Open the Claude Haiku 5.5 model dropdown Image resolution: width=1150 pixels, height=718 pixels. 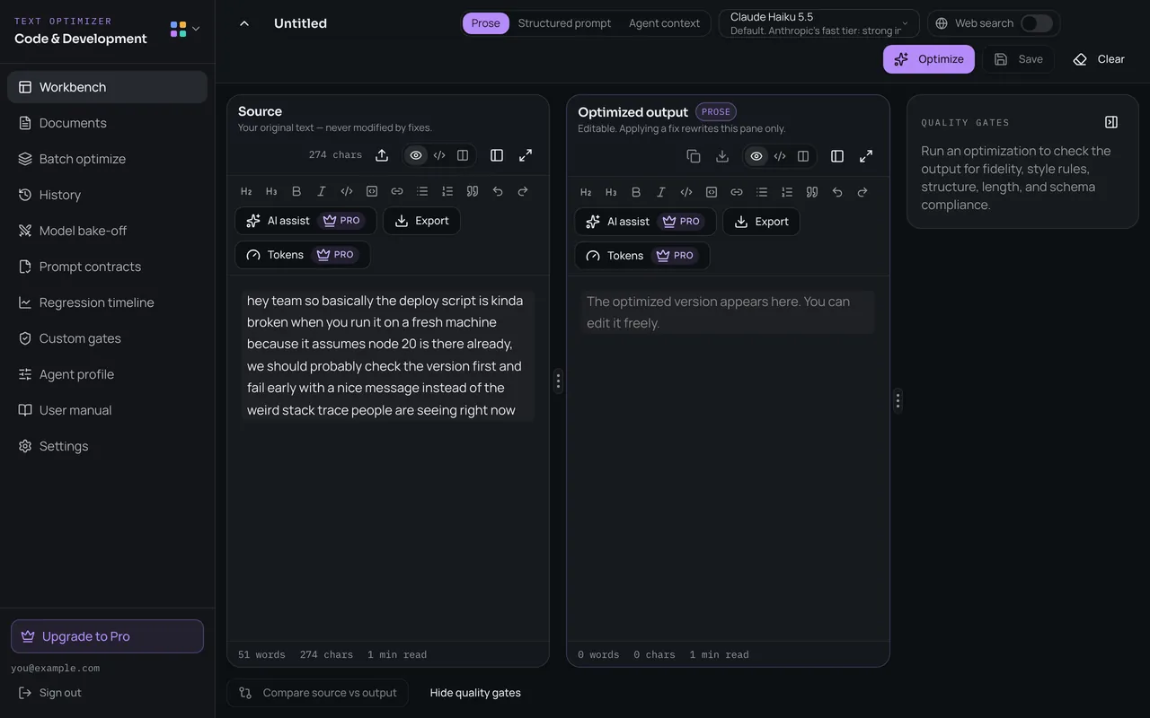(x=818, y=23)
